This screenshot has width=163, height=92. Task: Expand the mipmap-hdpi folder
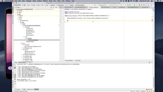tap(22, 56)
